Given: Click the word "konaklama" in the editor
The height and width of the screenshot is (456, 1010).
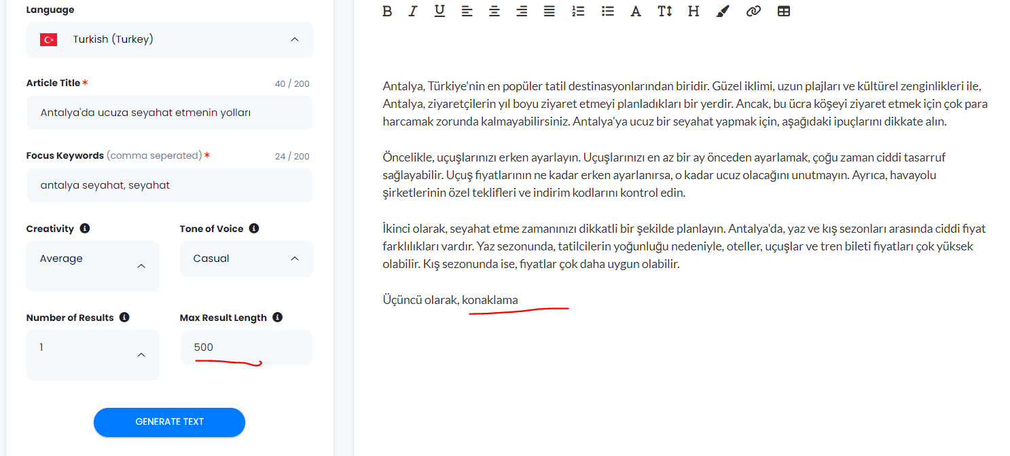Looking at the screenshot, I should [490, 300].
